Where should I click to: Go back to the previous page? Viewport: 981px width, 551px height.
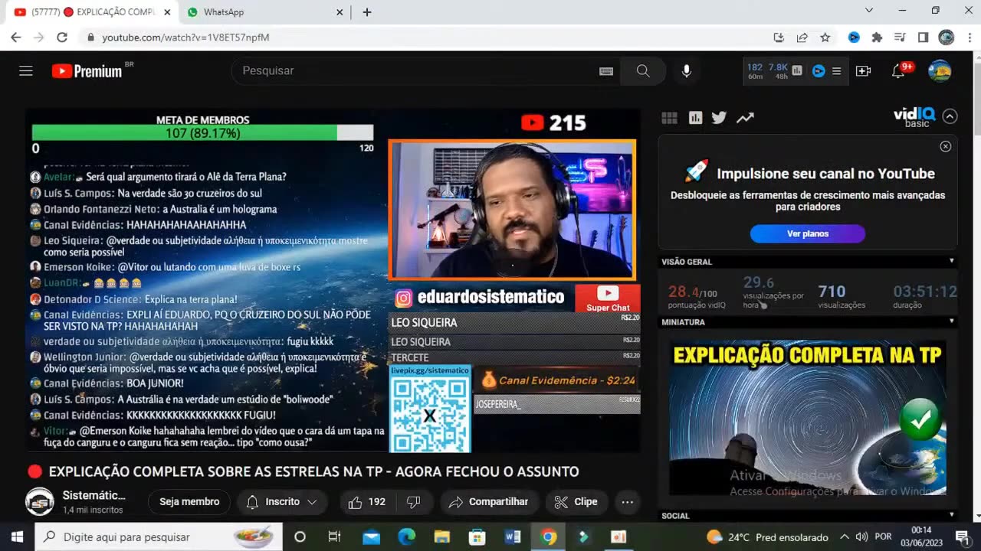15,37
